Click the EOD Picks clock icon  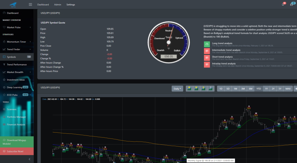coord(4,95)
